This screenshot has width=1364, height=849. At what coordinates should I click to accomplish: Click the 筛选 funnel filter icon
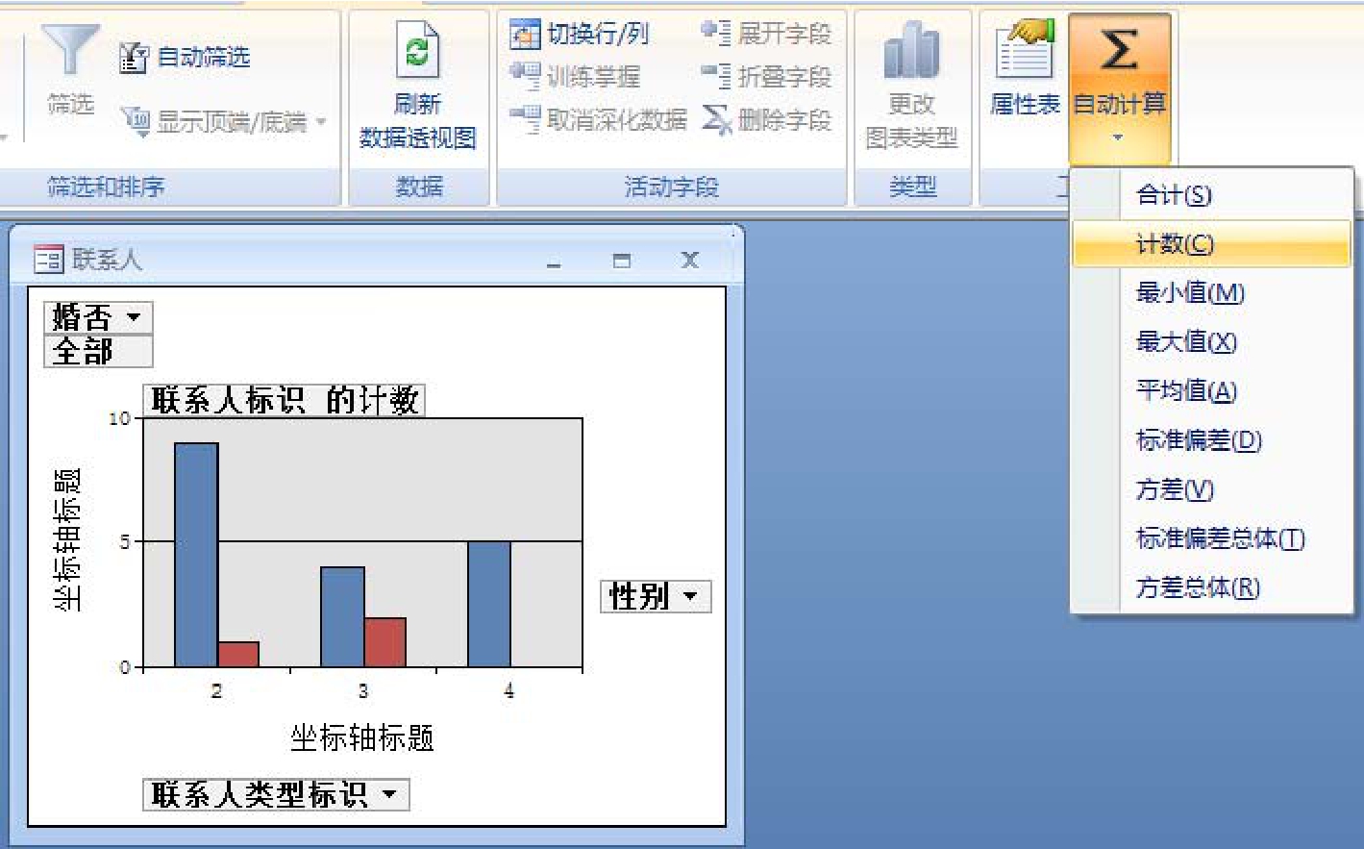coord(70,50)
